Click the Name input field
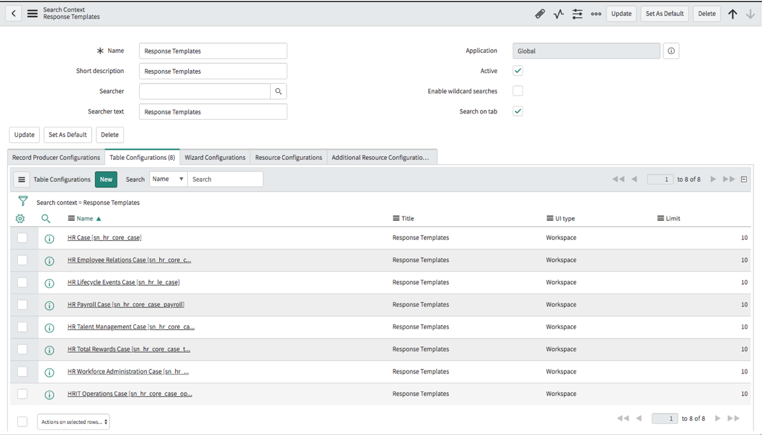The width and height of the screenshot is (762, 435). (x=213, y=51)
